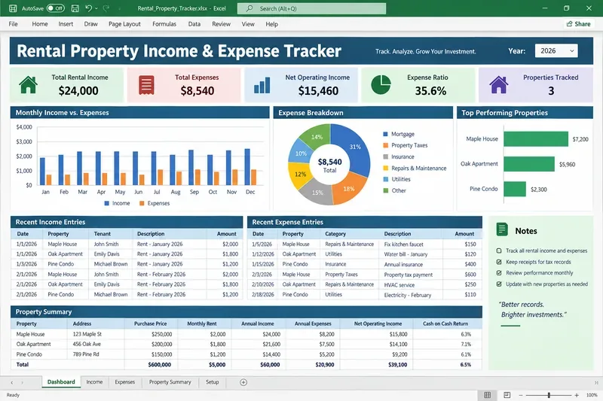The width and height of the screenshot is (603, 401).
Task: Click the Share button
Action: pyautogui.click(x=578, y=24)
